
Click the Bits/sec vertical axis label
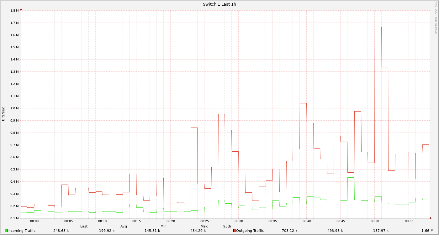pyautogui.click(x=3, y=114)
